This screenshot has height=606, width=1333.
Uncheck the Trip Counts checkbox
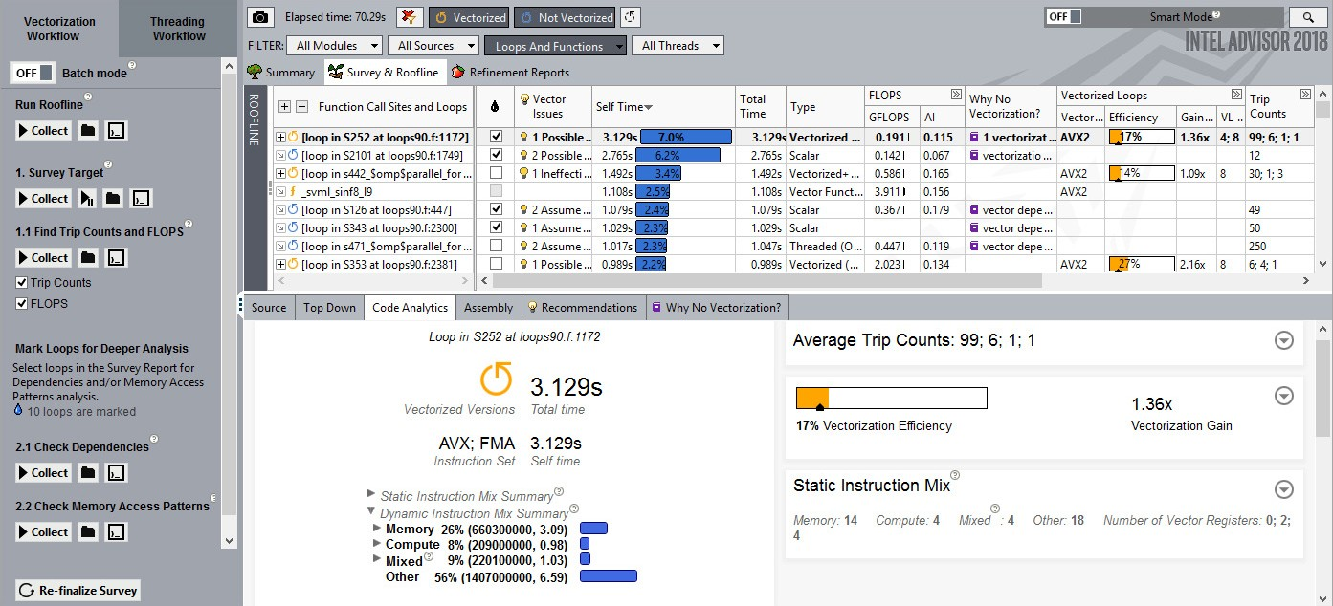click(x=22, y=283)
